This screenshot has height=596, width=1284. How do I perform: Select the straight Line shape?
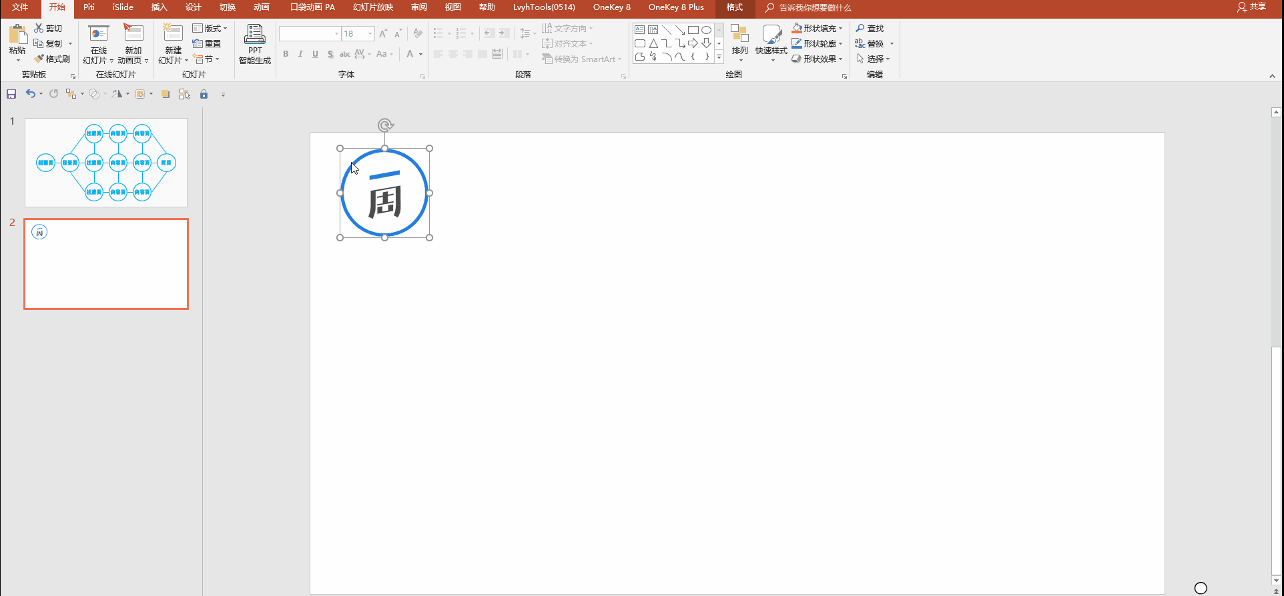tap(667, 30)
